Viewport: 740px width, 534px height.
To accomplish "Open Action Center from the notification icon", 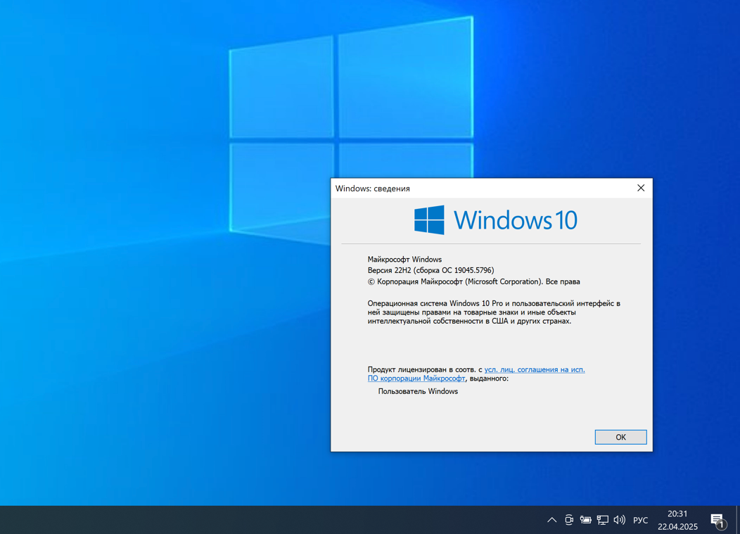I will pyautogui.click(x=717, y=519).
